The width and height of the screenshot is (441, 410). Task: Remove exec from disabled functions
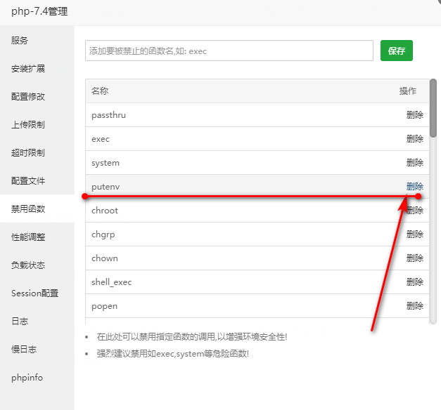(x=415, y=139)
